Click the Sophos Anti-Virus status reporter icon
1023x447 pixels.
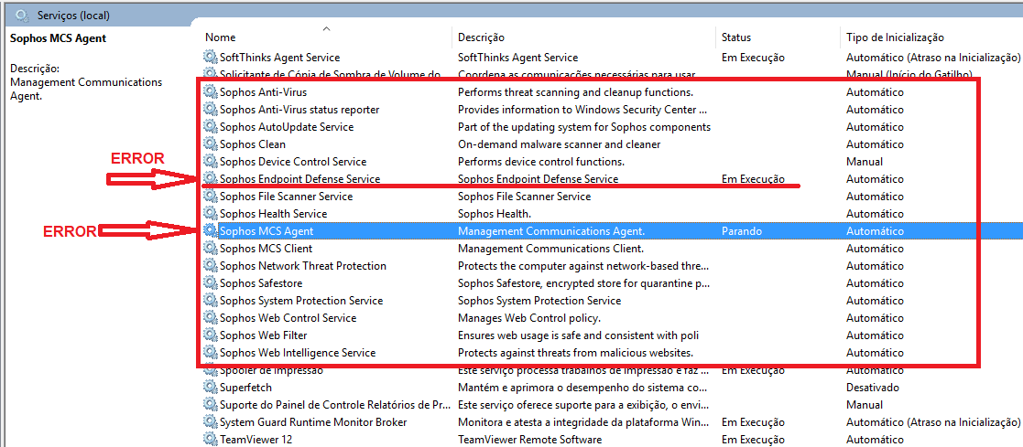210,110
